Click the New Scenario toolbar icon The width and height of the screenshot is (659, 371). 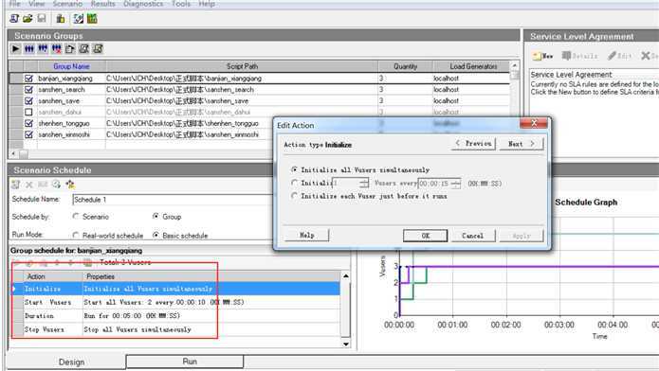point(14,19)
